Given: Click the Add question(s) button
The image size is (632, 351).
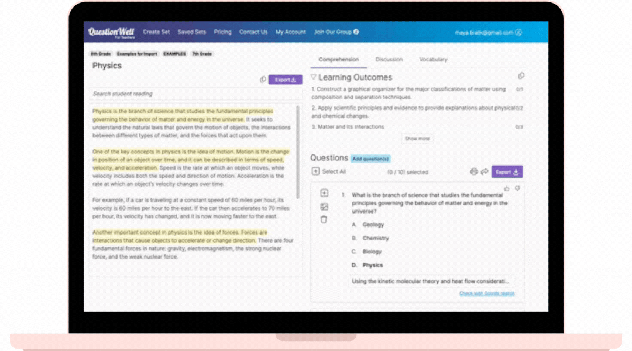Looking at the screenshot, I should point(370,159).
